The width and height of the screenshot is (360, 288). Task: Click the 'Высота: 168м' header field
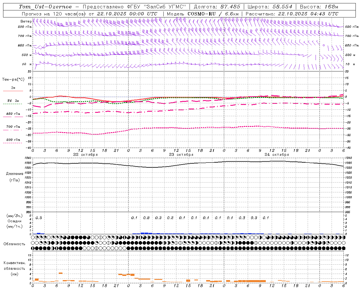(x=319, y=7)
